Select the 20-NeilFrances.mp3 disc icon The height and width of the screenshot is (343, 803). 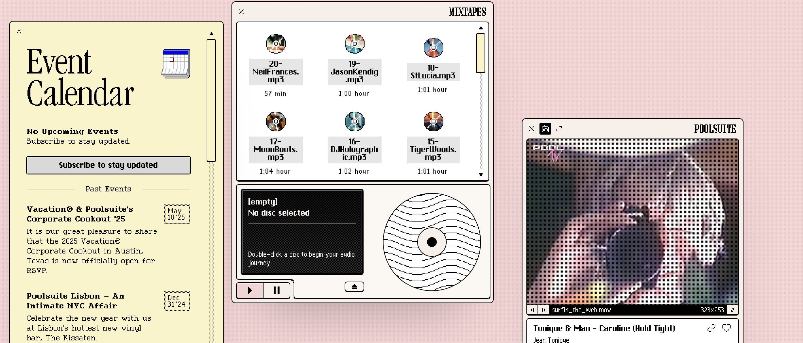pos(276,43)
